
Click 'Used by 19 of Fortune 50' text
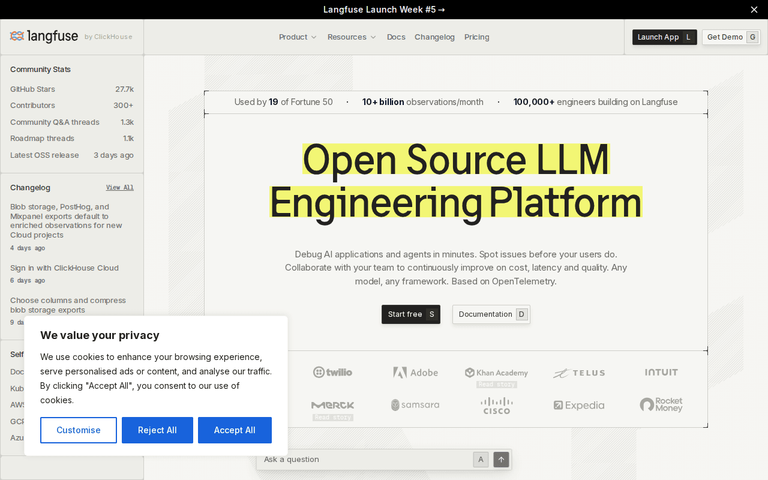click(x=283, y=102)
